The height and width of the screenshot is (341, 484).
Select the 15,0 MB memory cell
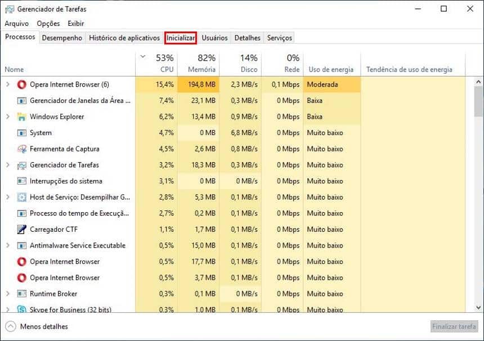(199, 245)
